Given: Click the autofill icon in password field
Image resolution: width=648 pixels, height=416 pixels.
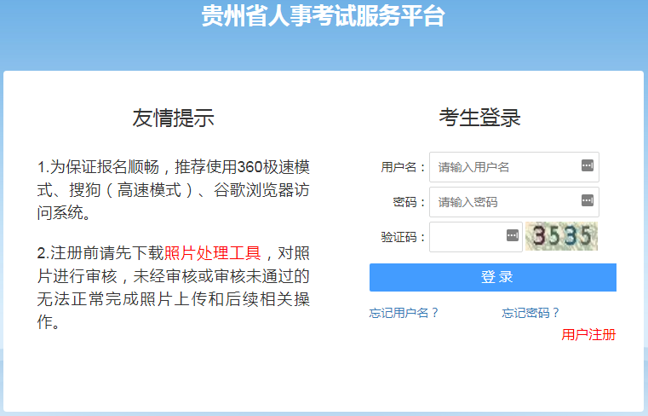Looking at the screenshot, I should [588, 201].
